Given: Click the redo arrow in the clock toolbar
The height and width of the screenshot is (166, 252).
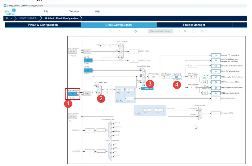Looking at the screenshot, I should (x=119, y=31).
